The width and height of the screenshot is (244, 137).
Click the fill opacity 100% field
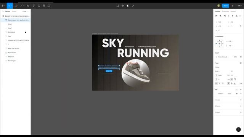[230, 94]
